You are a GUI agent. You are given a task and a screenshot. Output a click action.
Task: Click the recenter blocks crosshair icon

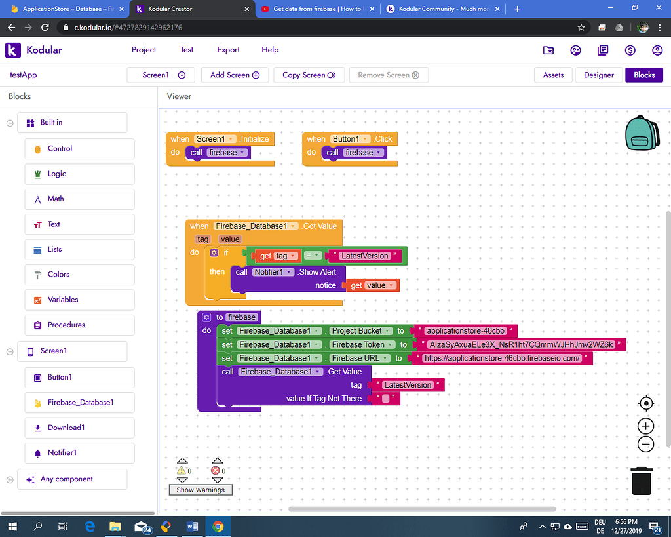[645, 403]
